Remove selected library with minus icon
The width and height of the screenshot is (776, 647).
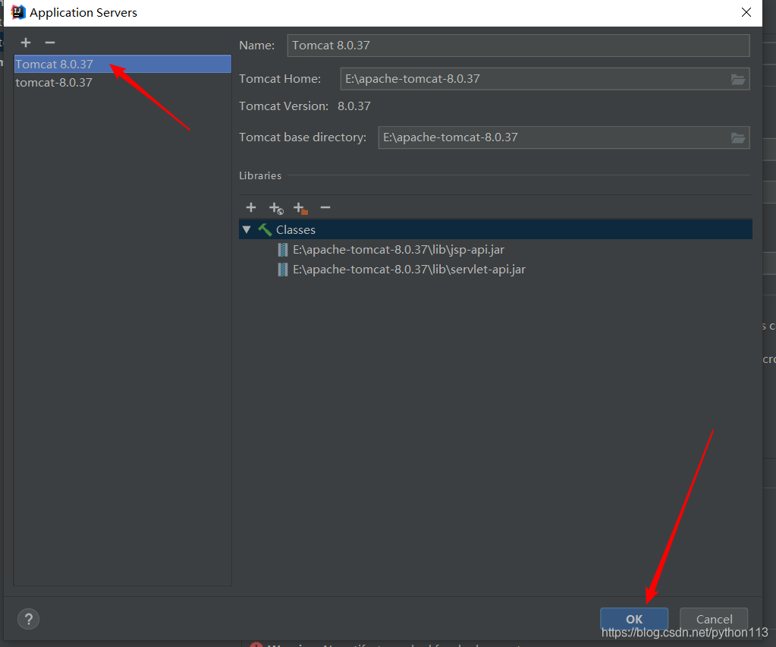(325, 207)
